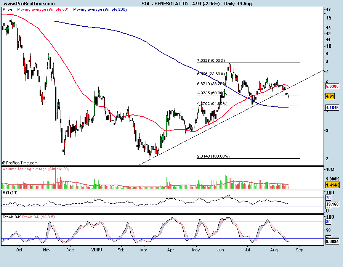Viewport: 343px width, 267px height.
Task: Click the 10M volume axis label
Action: coord(330,169)
